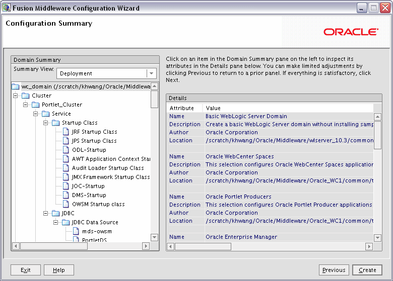Select the DMS-Startup file icon
The image size is (393, 281).
coord(66,195)
